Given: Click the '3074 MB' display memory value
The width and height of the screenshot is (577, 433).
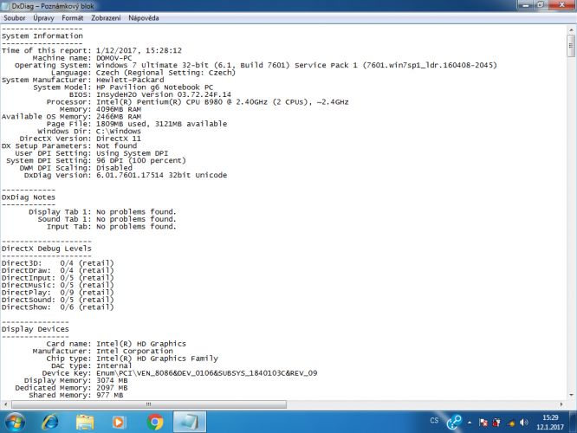Looking at the screenshot, I should click(112, 380).
